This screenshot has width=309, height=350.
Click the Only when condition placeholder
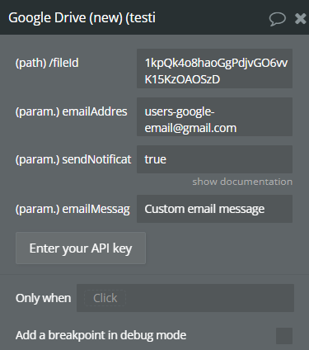[105, 298]
